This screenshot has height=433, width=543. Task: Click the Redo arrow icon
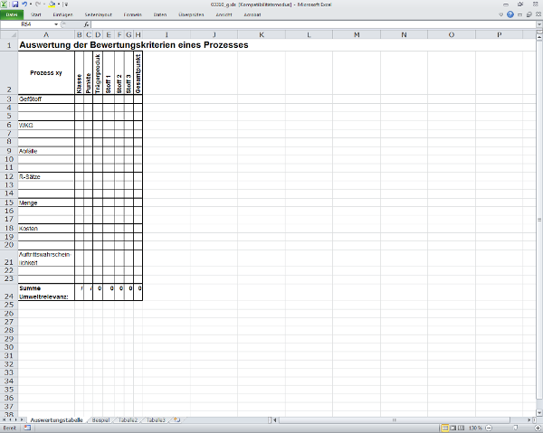point(40,5)
